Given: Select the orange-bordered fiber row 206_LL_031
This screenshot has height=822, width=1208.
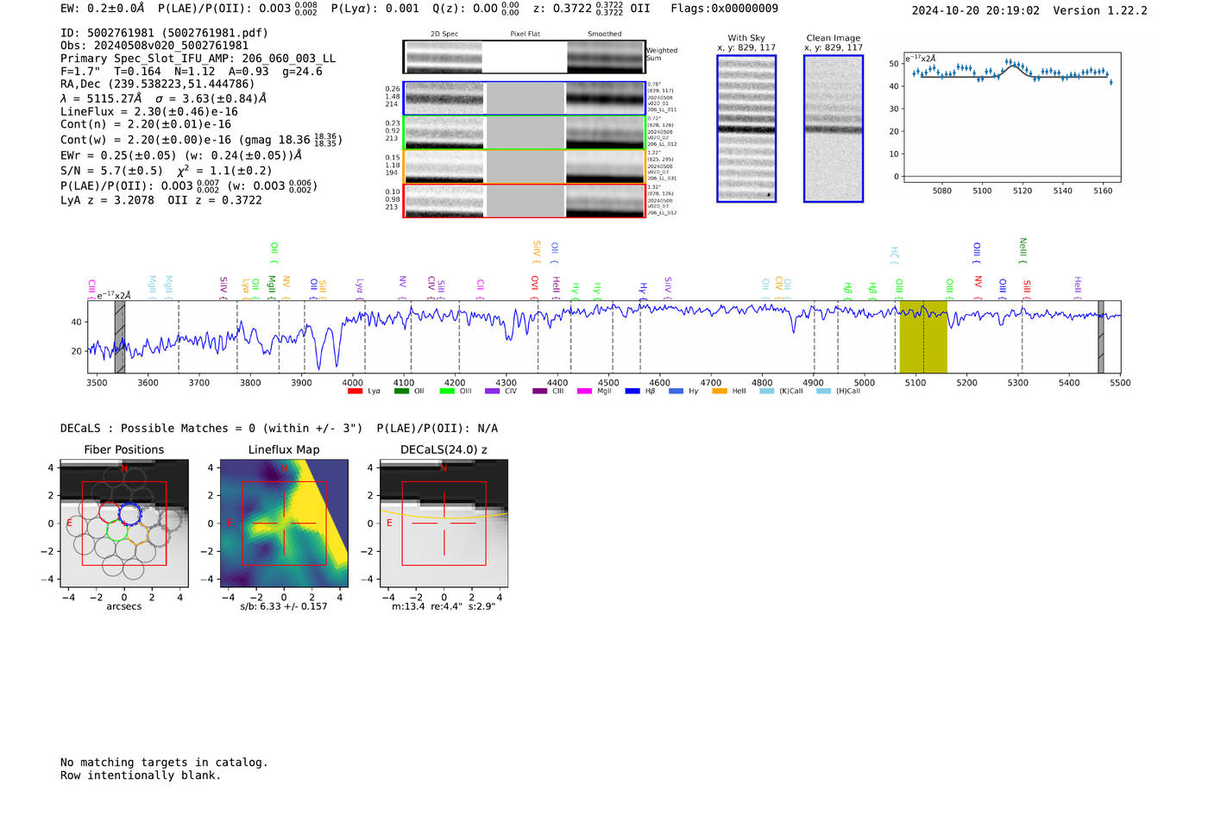Looking at the screenshot, I should 524,166.
